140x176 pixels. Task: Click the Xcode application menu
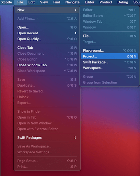7,2
